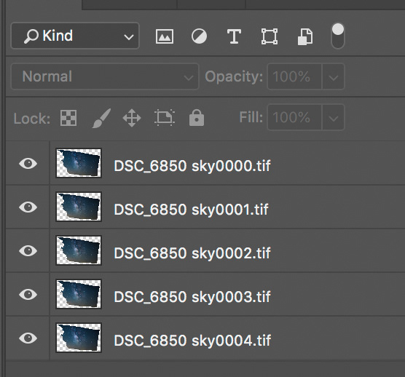Hide the DSC_6850 sky0002.tif layer
This screenshot has width=405, height=377.
click(28, 251)
